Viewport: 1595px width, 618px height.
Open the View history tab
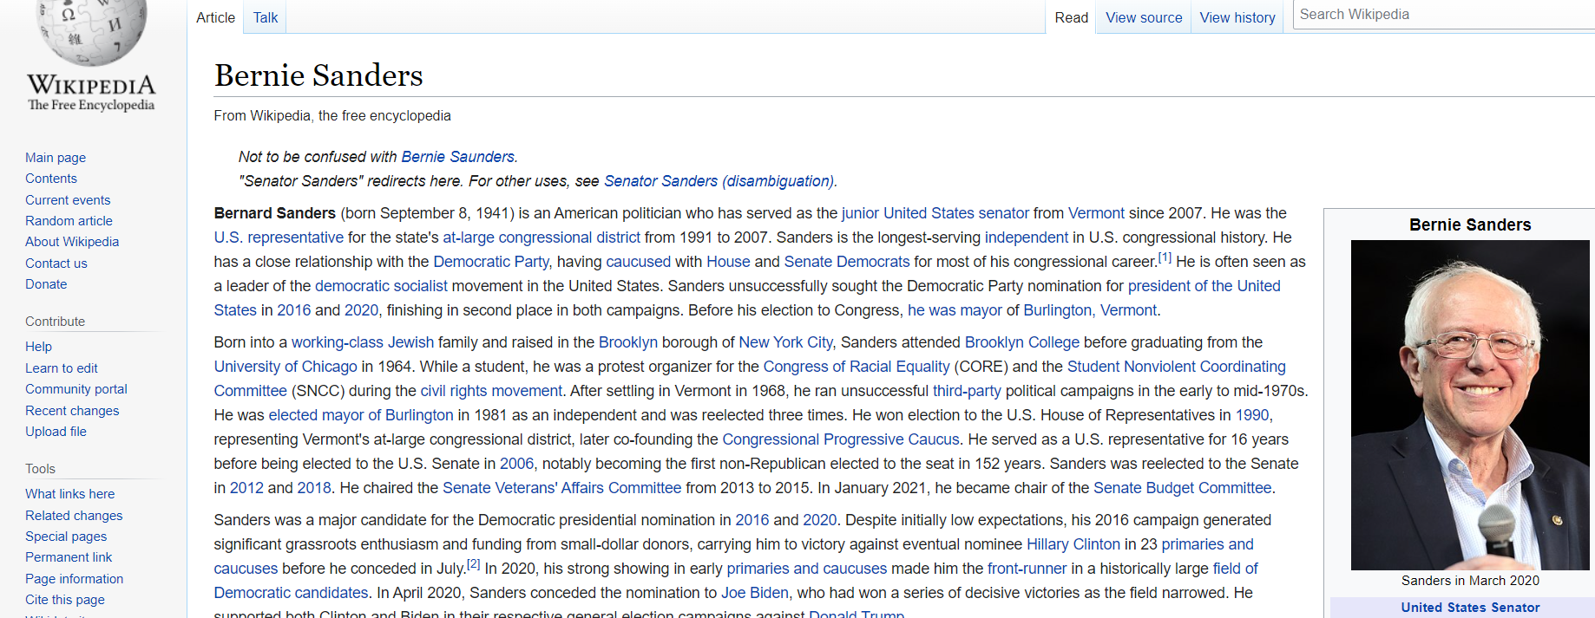(x=1237, y=17)
